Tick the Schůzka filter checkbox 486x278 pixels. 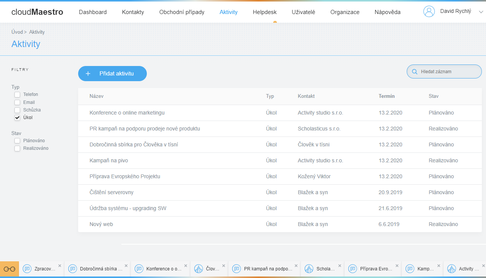[17, 110]
